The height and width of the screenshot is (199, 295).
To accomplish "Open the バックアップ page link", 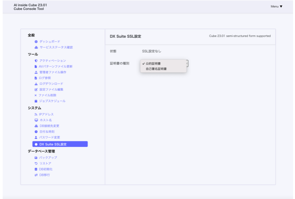I will [x=48, y=158].
